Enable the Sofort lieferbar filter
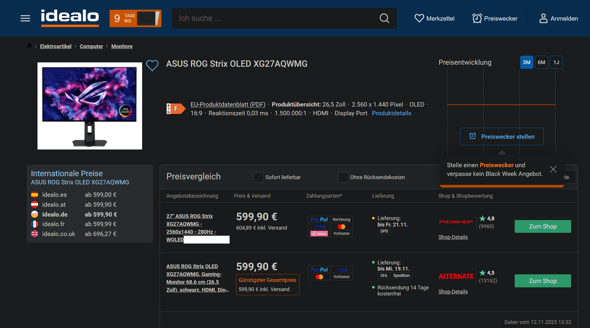 (258, 177)
